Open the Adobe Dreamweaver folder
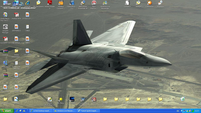Screen dimensions: 201x113 pyautogui.click(x=16, y=51)
